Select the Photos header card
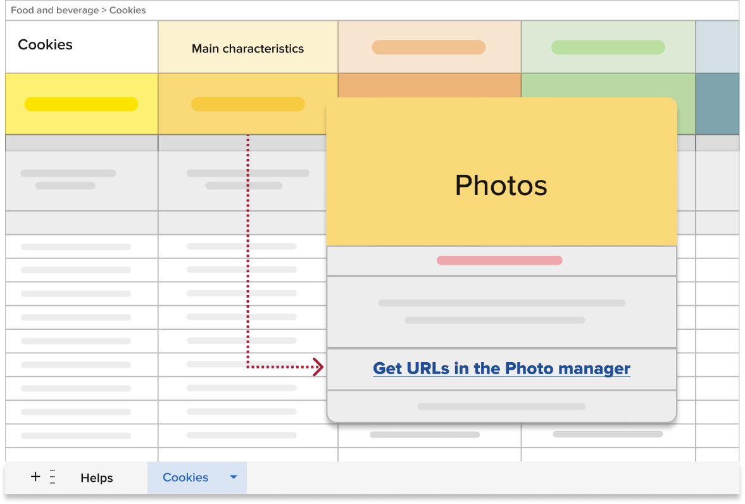Viewport: 745px width, 504px height. point(501,185)
